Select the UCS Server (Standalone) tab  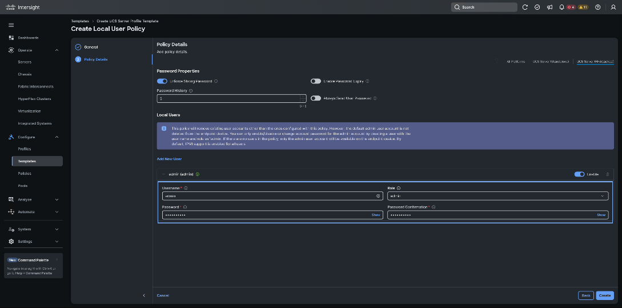551,62
